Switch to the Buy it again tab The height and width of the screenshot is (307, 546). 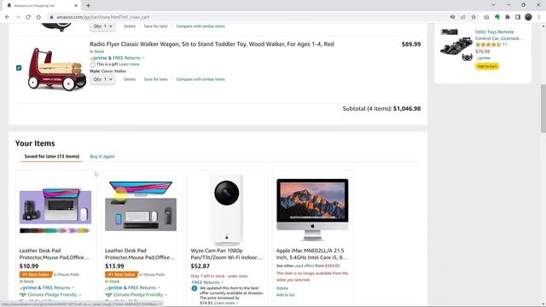[102, 156]
